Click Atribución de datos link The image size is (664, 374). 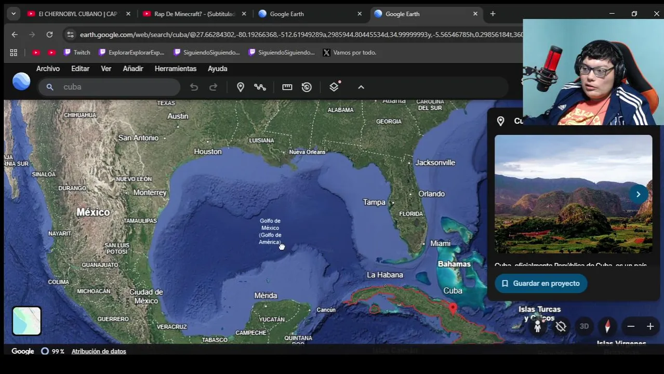[99, 351]
